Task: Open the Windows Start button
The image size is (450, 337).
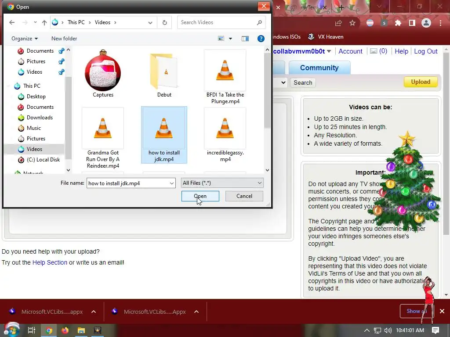Action: [11, 330]
